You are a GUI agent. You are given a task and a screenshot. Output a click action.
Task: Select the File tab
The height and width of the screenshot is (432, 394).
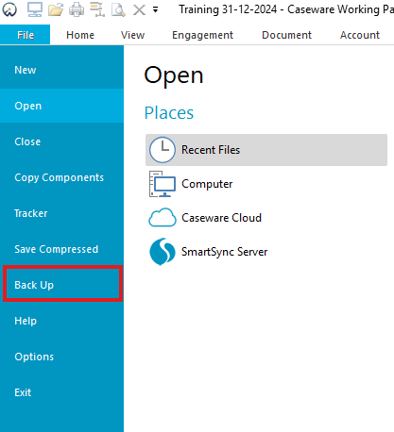[x=25, y=35]
